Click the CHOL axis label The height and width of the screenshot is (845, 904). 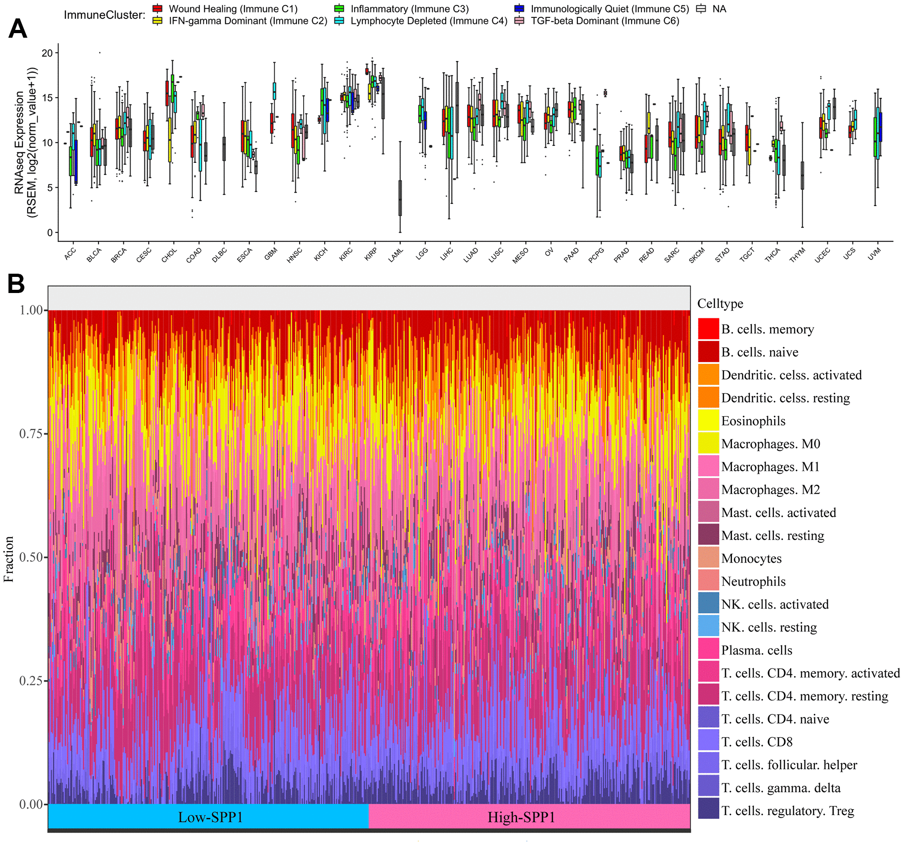(x=169, y=255)
